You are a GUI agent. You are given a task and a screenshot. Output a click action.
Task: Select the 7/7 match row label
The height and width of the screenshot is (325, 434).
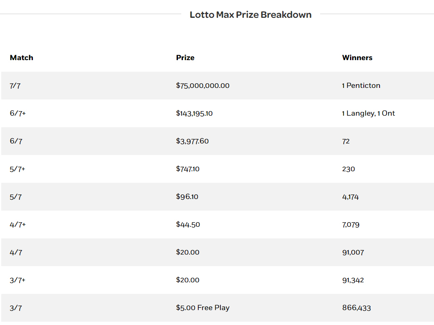pyautogui.click(x=16, y=86)
